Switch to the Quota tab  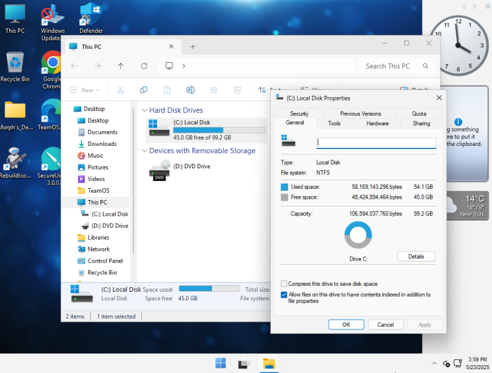(x=419, y=114)
